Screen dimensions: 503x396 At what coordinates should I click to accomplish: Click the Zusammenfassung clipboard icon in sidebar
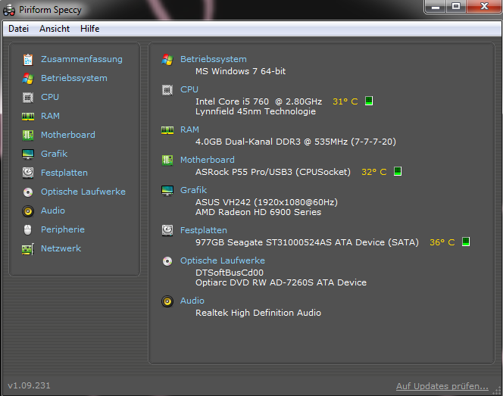tap(28, 59)
